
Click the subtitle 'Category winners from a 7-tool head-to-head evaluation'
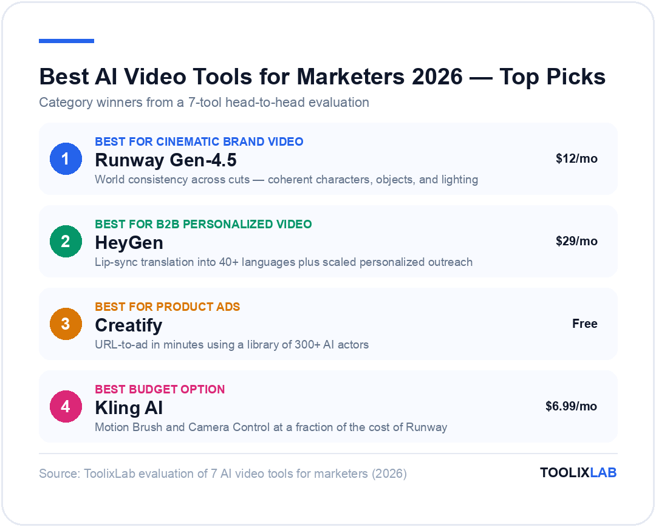pyautogui.click(x=203, y=103)
